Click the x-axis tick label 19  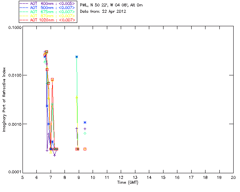tap(219, 177)
